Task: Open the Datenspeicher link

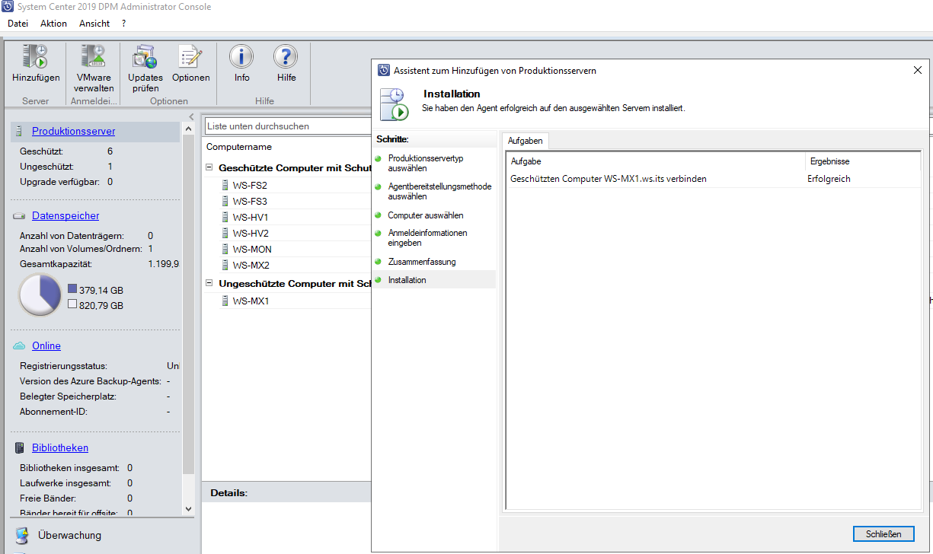Action: point(66,216)
